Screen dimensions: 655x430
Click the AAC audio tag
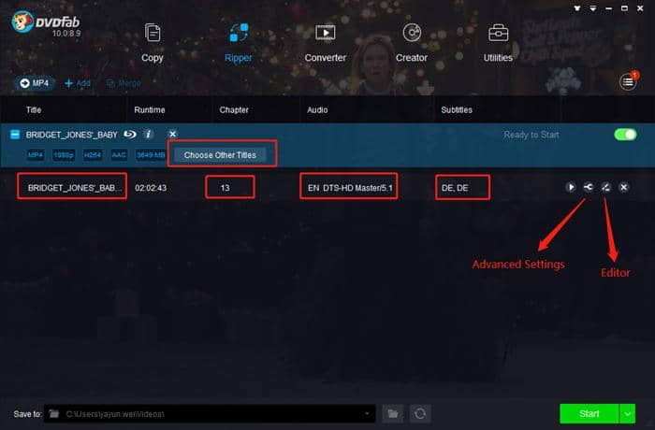(119, 155)
